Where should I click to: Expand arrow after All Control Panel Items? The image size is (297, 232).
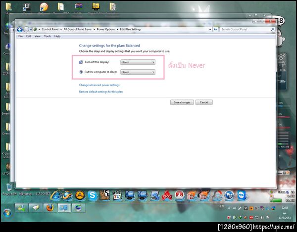[94, 30]
